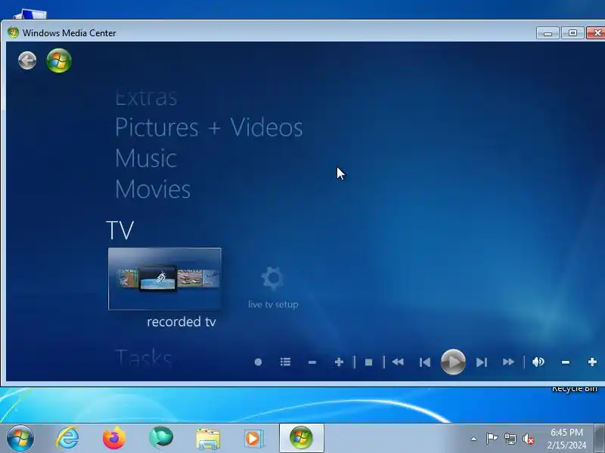Click the fast forward button

tap(508, 362)
